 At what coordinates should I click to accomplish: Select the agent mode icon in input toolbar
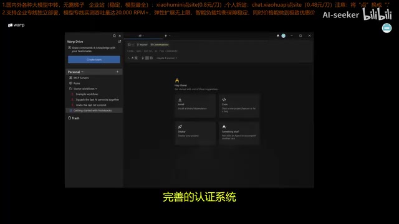click(x=132, y=58)
